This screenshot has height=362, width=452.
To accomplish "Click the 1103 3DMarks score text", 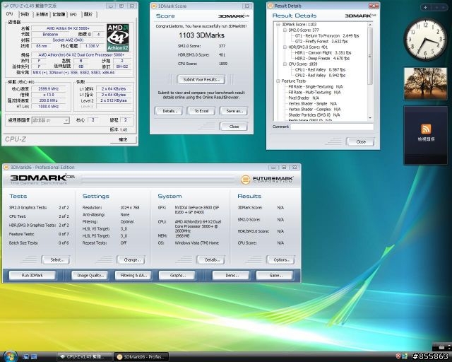I will tap(201, 35).
